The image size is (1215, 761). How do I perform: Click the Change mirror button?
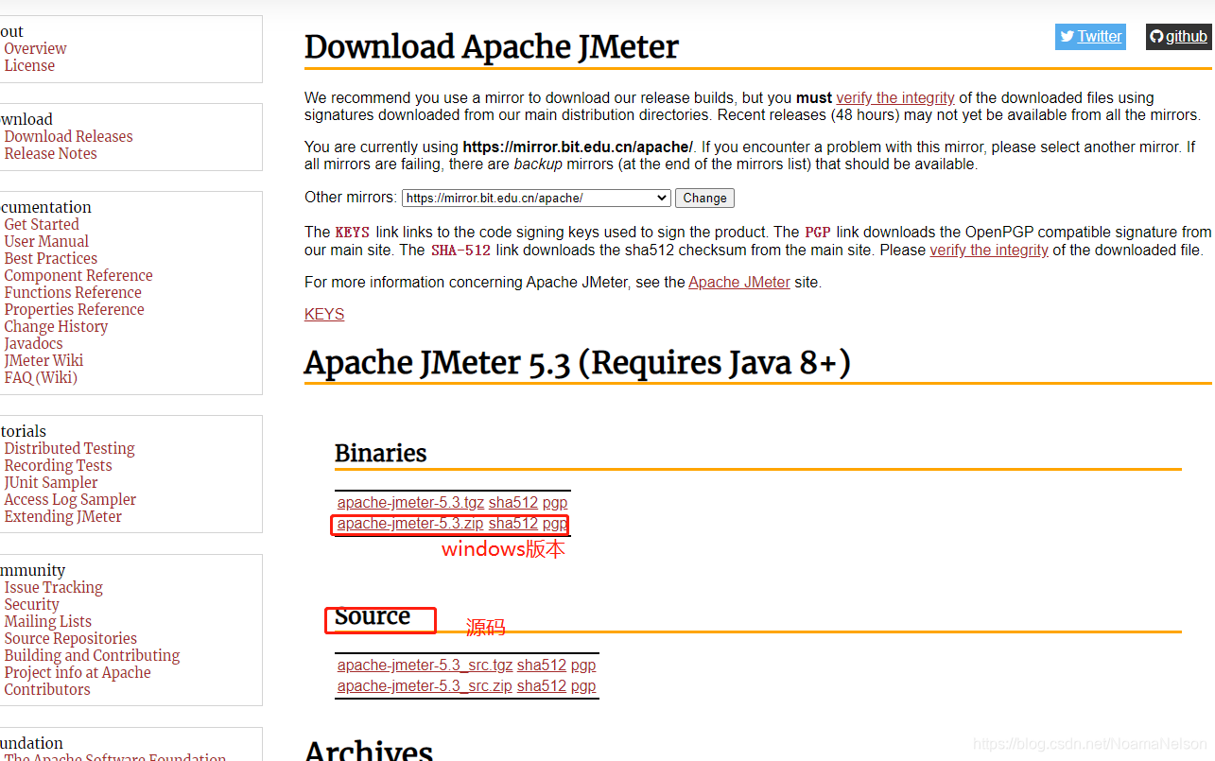click(704, 198)
